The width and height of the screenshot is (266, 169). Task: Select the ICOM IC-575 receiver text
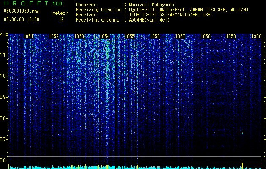[x=170, y=15]
